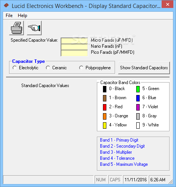Screen dimensions: 176x187
Task: Open the Help menu
Action: click(22, 16)
